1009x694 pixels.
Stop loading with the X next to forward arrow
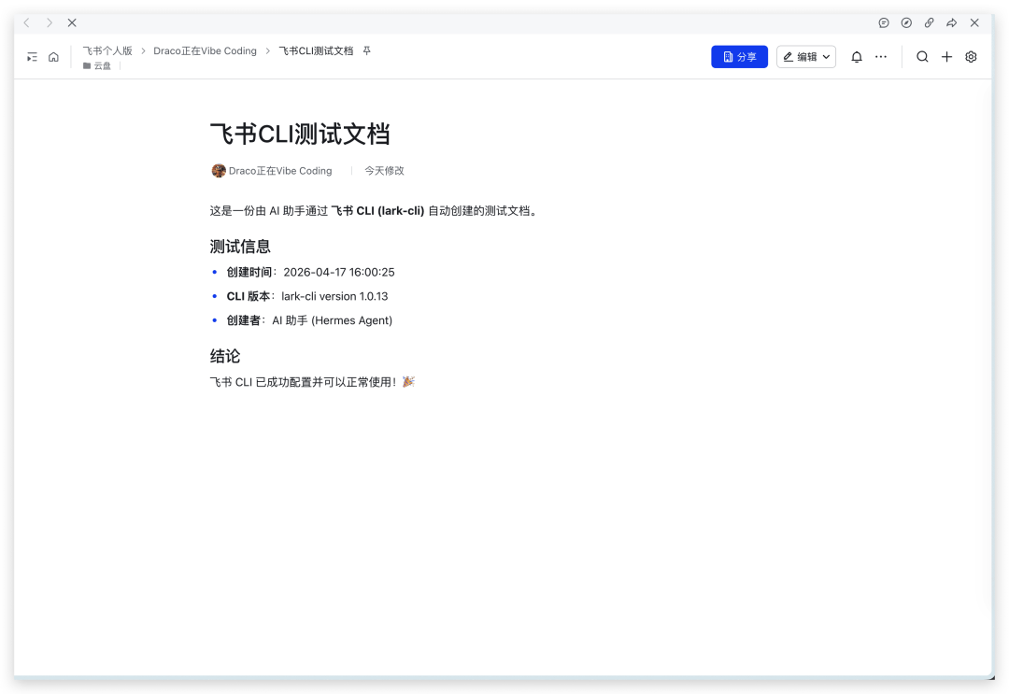[72, 22]
